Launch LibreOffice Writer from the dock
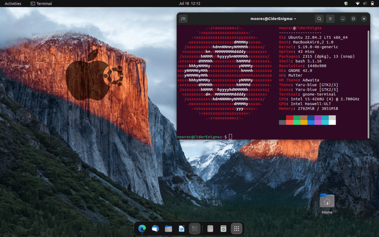Screen dimensions: 379x237 point(181,229)
